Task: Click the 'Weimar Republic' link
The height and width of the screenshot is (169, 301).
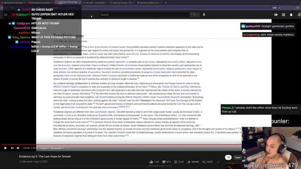Action: pos(133,97)
